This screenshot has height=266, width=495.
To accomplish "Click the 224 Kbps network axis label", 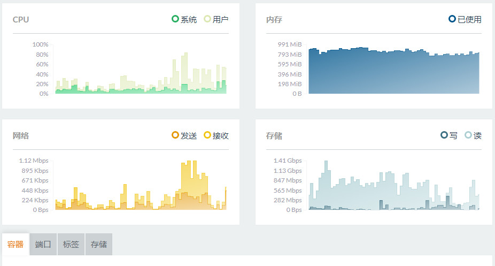I will coord(35,200).
